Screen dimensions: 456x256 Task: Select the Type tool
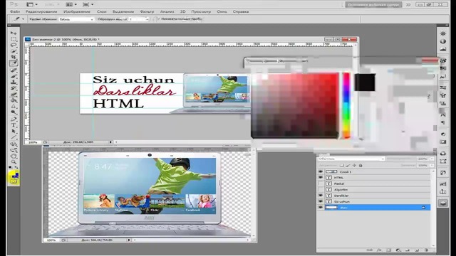[14, 125]
